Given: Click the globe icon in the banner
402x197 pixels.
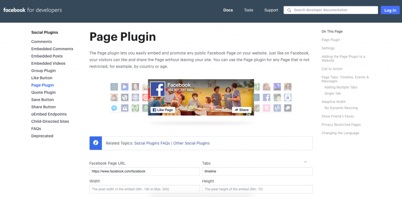Looking at the screenshot, I should 125,97.
